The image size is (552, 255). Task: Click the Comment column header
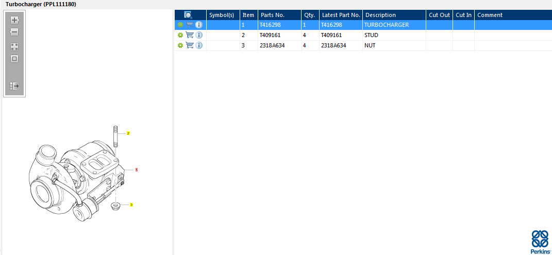(513, 15)
